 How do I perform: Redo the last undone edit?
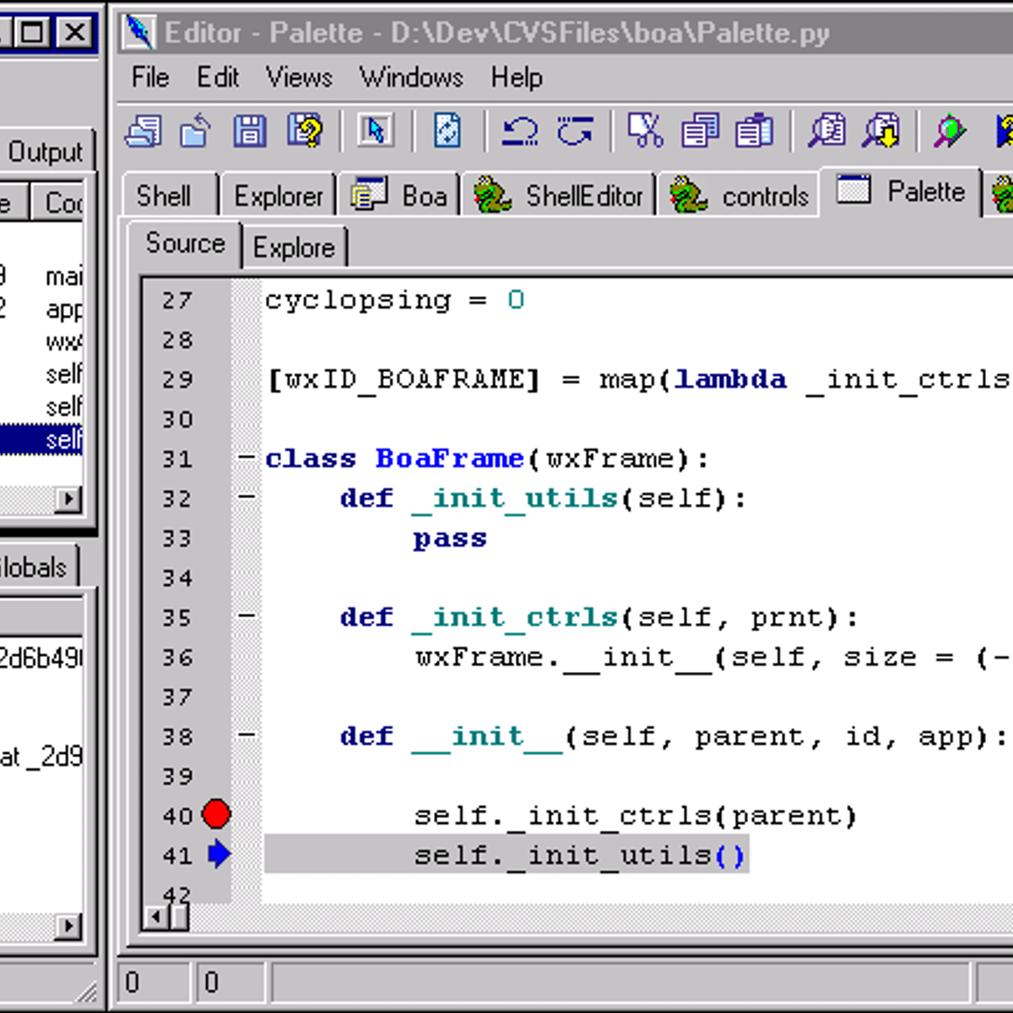[x=575, y=131]
